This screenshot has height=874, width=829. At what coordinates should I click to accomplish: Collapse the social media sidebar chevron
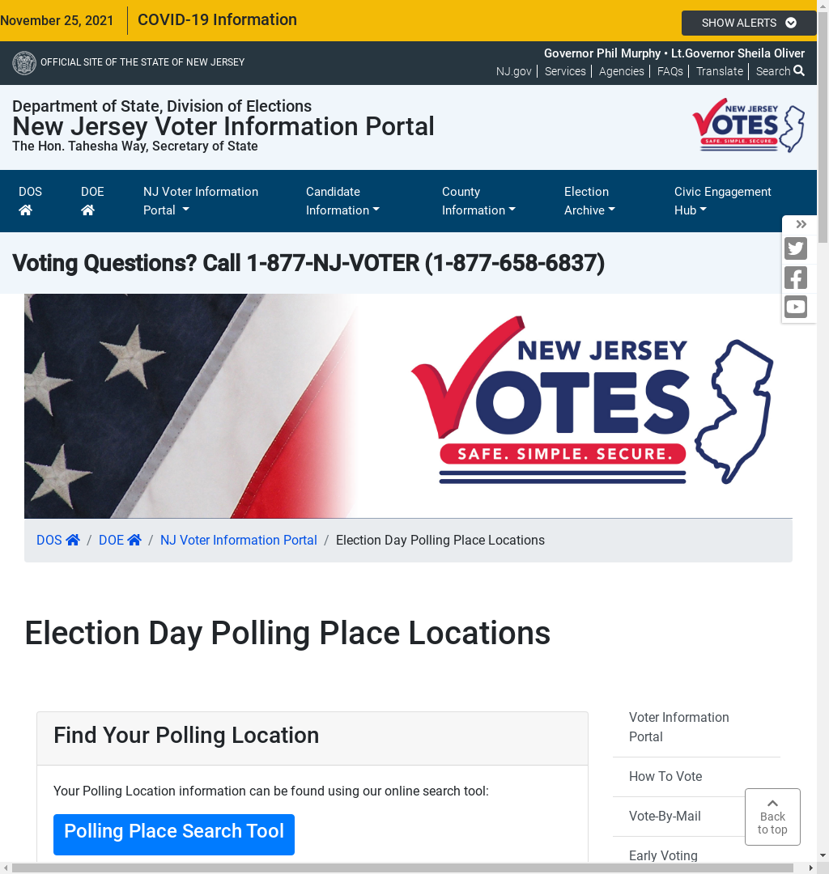coord(800,224)
